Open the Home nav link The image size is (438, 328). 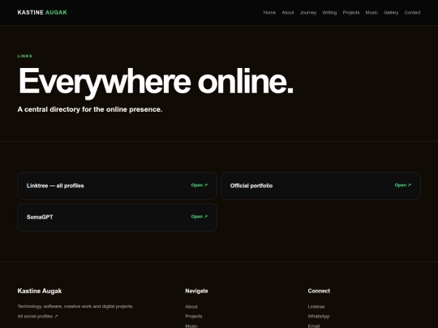(269, 12)
